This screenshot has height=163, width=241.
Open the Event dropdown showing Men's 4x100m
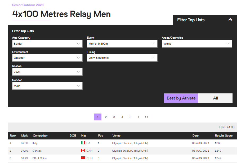pos(122,44)
